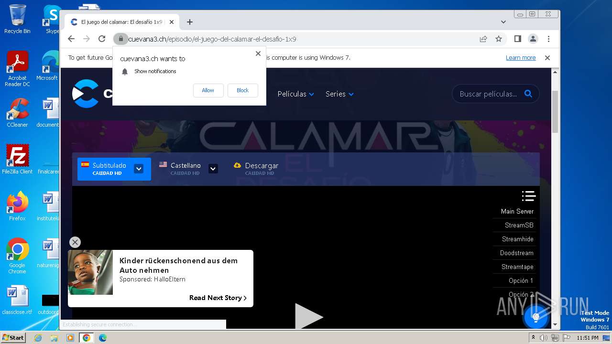Open Internet Explorer taskbar icon

click(38, 338)
